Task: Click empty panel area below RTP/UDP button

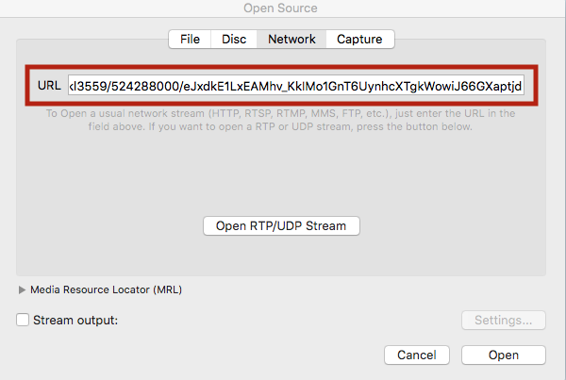Action: click(281, 255)
